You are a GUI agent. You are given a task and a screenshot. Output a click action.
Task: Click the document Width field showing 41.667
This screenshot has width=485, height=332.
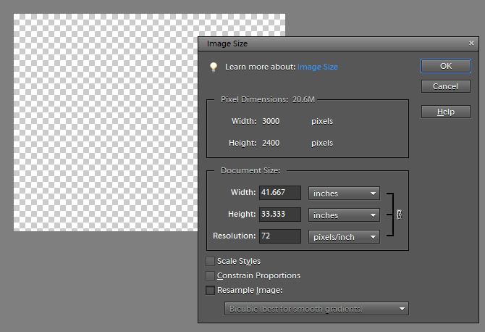[x=279, y=194]
